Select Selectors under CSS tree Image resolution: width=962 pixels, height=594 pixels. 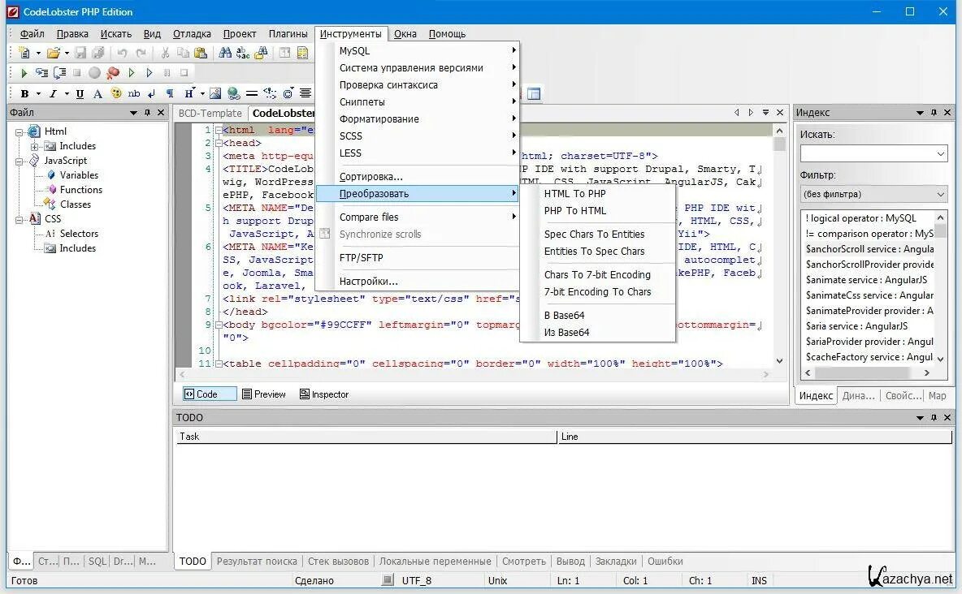tap(79, 234)
